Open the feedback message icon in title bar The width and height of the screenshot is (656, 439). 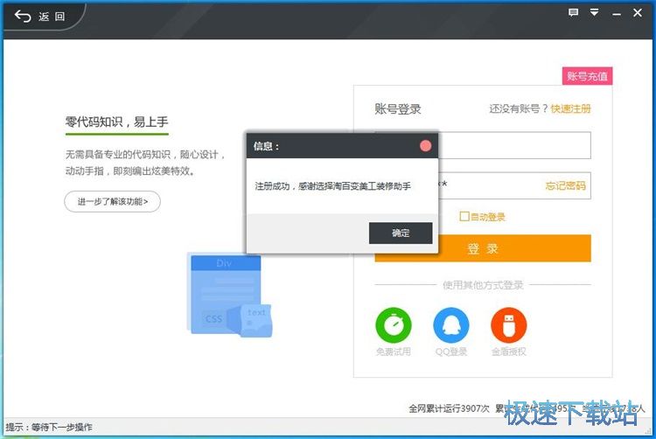click(573, 12)
